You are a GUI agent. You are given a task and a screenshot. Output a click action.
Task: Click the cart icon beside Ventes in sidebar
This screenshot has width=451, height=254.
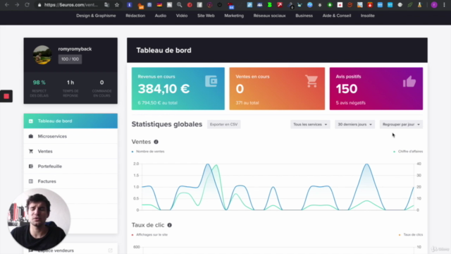click(x=31, y=151)
